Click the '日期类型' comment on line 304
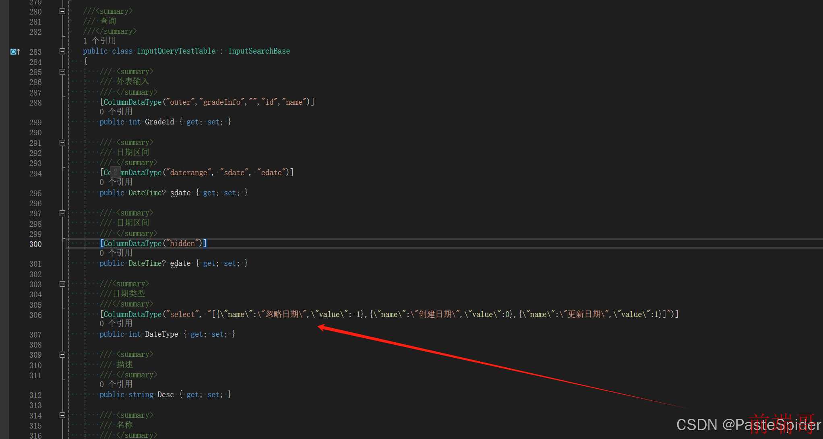The height and width of the screenshot is (439, 823). (129, 294)
